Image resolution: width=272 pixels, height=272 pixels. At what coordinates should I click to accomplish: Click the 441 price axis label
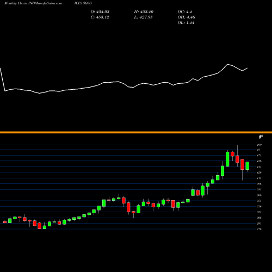(259, 167)
